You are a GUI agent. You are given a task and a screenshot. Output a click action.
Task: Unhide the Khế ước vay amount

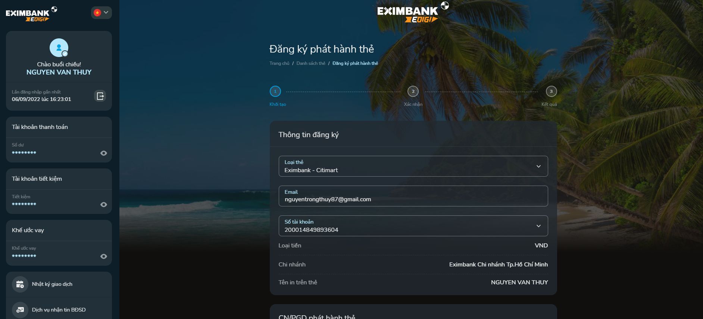[104, 256]
